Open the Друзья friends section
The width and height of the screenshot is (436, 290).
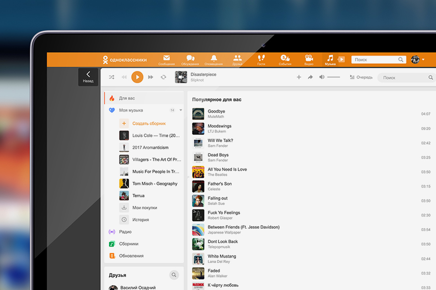coord(237,60)
